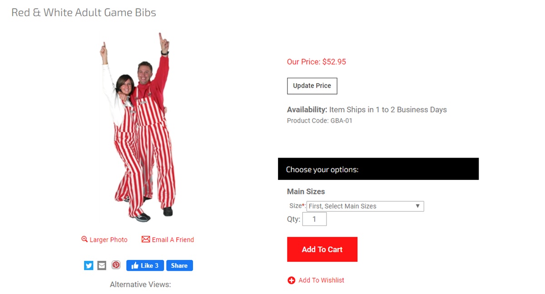Click the Update Price button
The width and height of the screenshot is (545, 294).
pyautogui.click(x=312, y=86)
